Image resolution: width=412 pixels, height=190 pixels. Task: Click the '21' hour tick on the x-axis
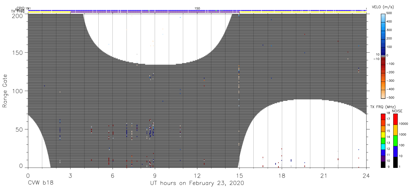tap(324, 176)
